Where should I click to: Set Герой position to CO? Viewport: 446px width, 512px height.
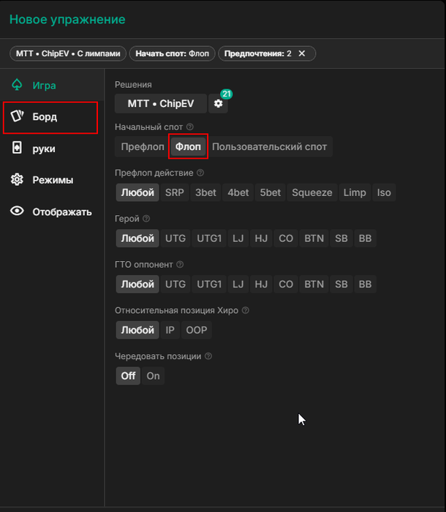click(x=286, y=238)
